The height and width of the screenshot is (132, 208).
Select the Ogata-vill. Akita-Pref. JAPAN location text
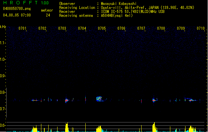coord(147,8)
